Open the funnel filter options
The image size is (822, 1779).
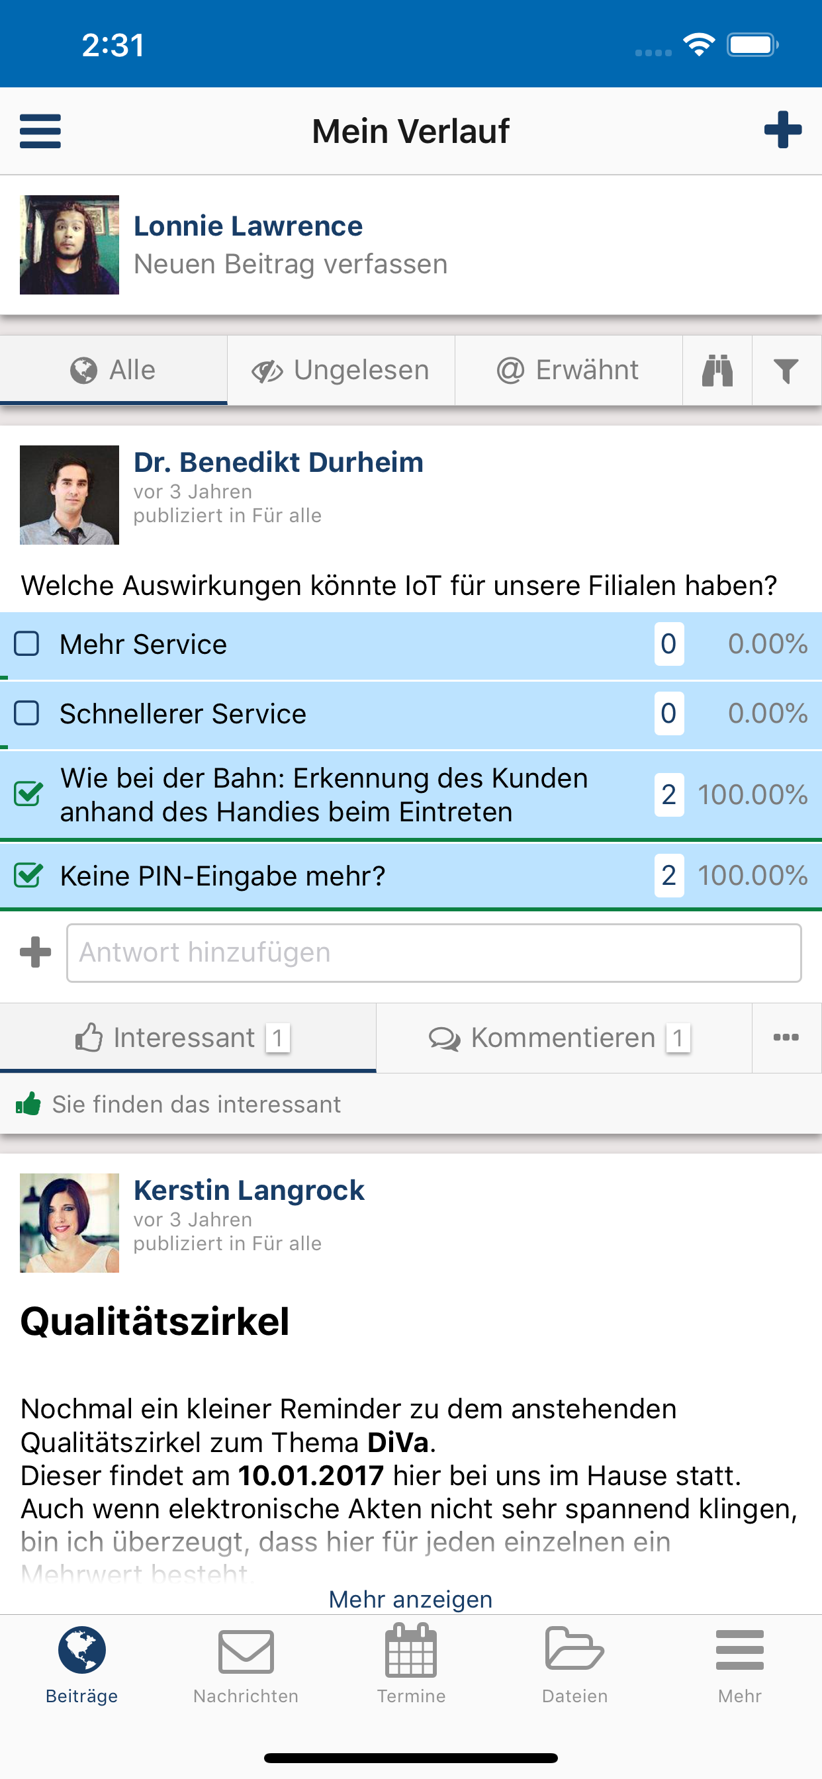[x=786, y=371]
